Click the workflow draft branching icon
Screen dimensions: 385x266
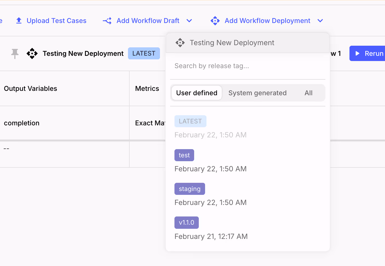coord(107,21)
